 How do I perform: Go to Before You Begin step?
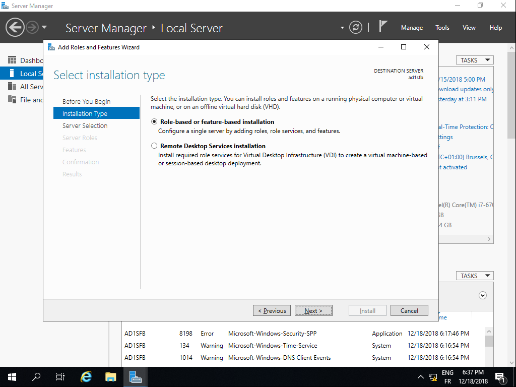(86, 101)
